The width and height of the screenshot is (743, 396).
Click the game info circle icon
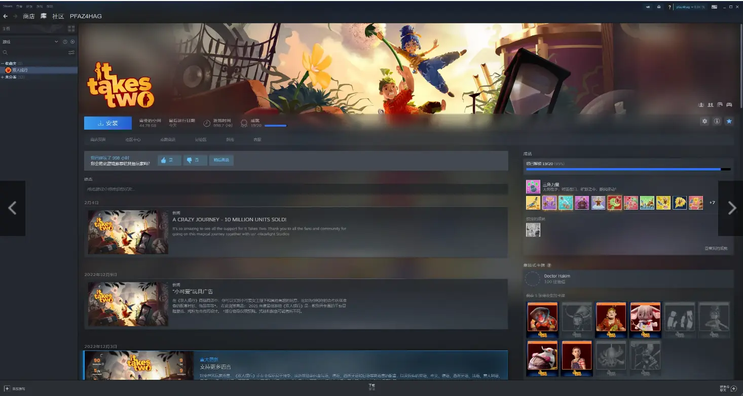click(717, 122)
